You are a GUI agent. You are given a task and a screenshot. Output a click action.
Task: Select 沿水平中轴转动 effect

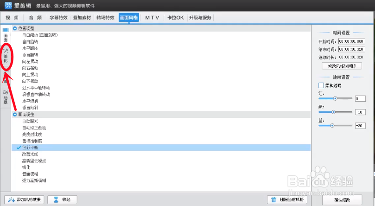(36, 88)
